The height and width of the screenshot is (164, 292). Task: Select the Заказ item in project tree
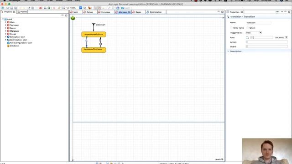(13, 28)
